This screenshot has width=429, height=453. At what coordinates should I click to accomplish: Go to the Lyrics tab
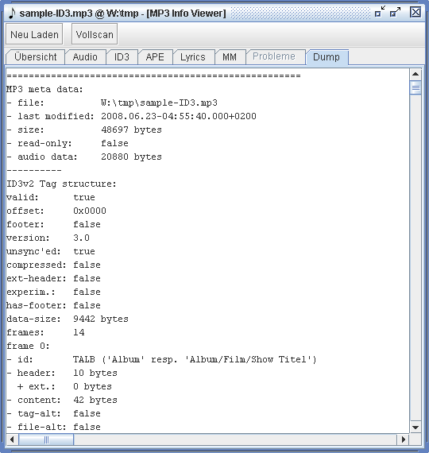pyautogui.click(x=193, y=57)
